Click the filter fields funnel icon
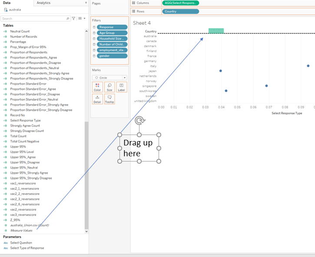The height and width of the screenshot is (257, 315). [73, 19]
